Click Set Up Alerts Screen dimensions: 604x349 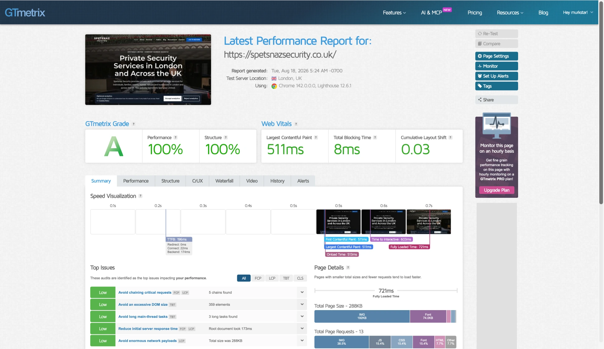tap(497, 76)
